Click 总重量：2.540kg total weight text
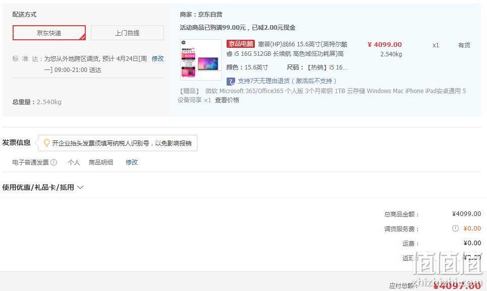487x291 pixels. [37, 102]
